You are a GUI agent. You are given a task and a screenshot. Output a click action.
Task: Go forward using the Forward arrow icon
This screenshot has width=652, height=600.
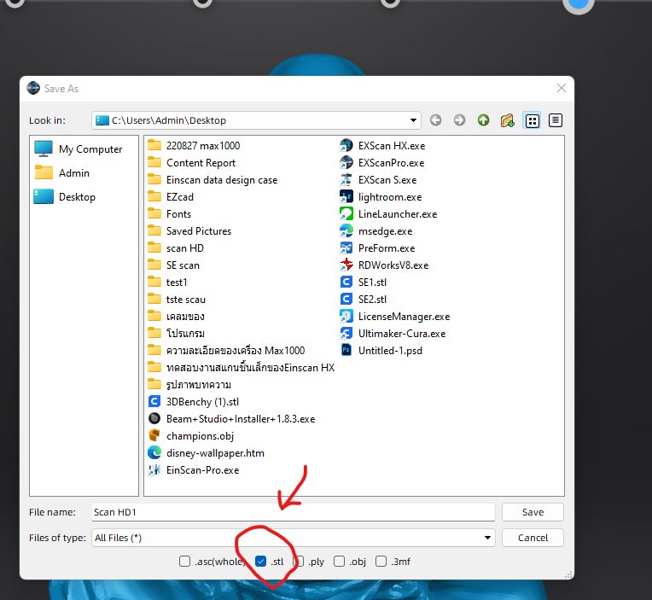tap(459, 120)
